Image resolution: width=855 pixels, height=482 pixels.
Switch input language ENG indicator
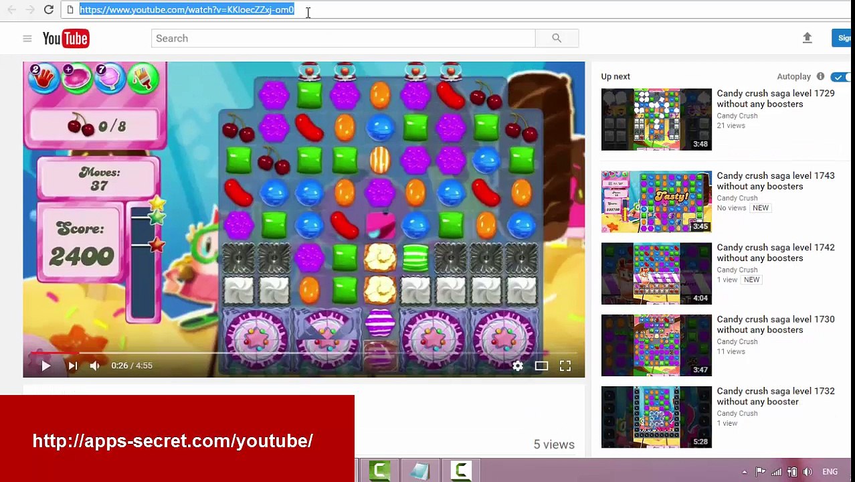[830, 472]
